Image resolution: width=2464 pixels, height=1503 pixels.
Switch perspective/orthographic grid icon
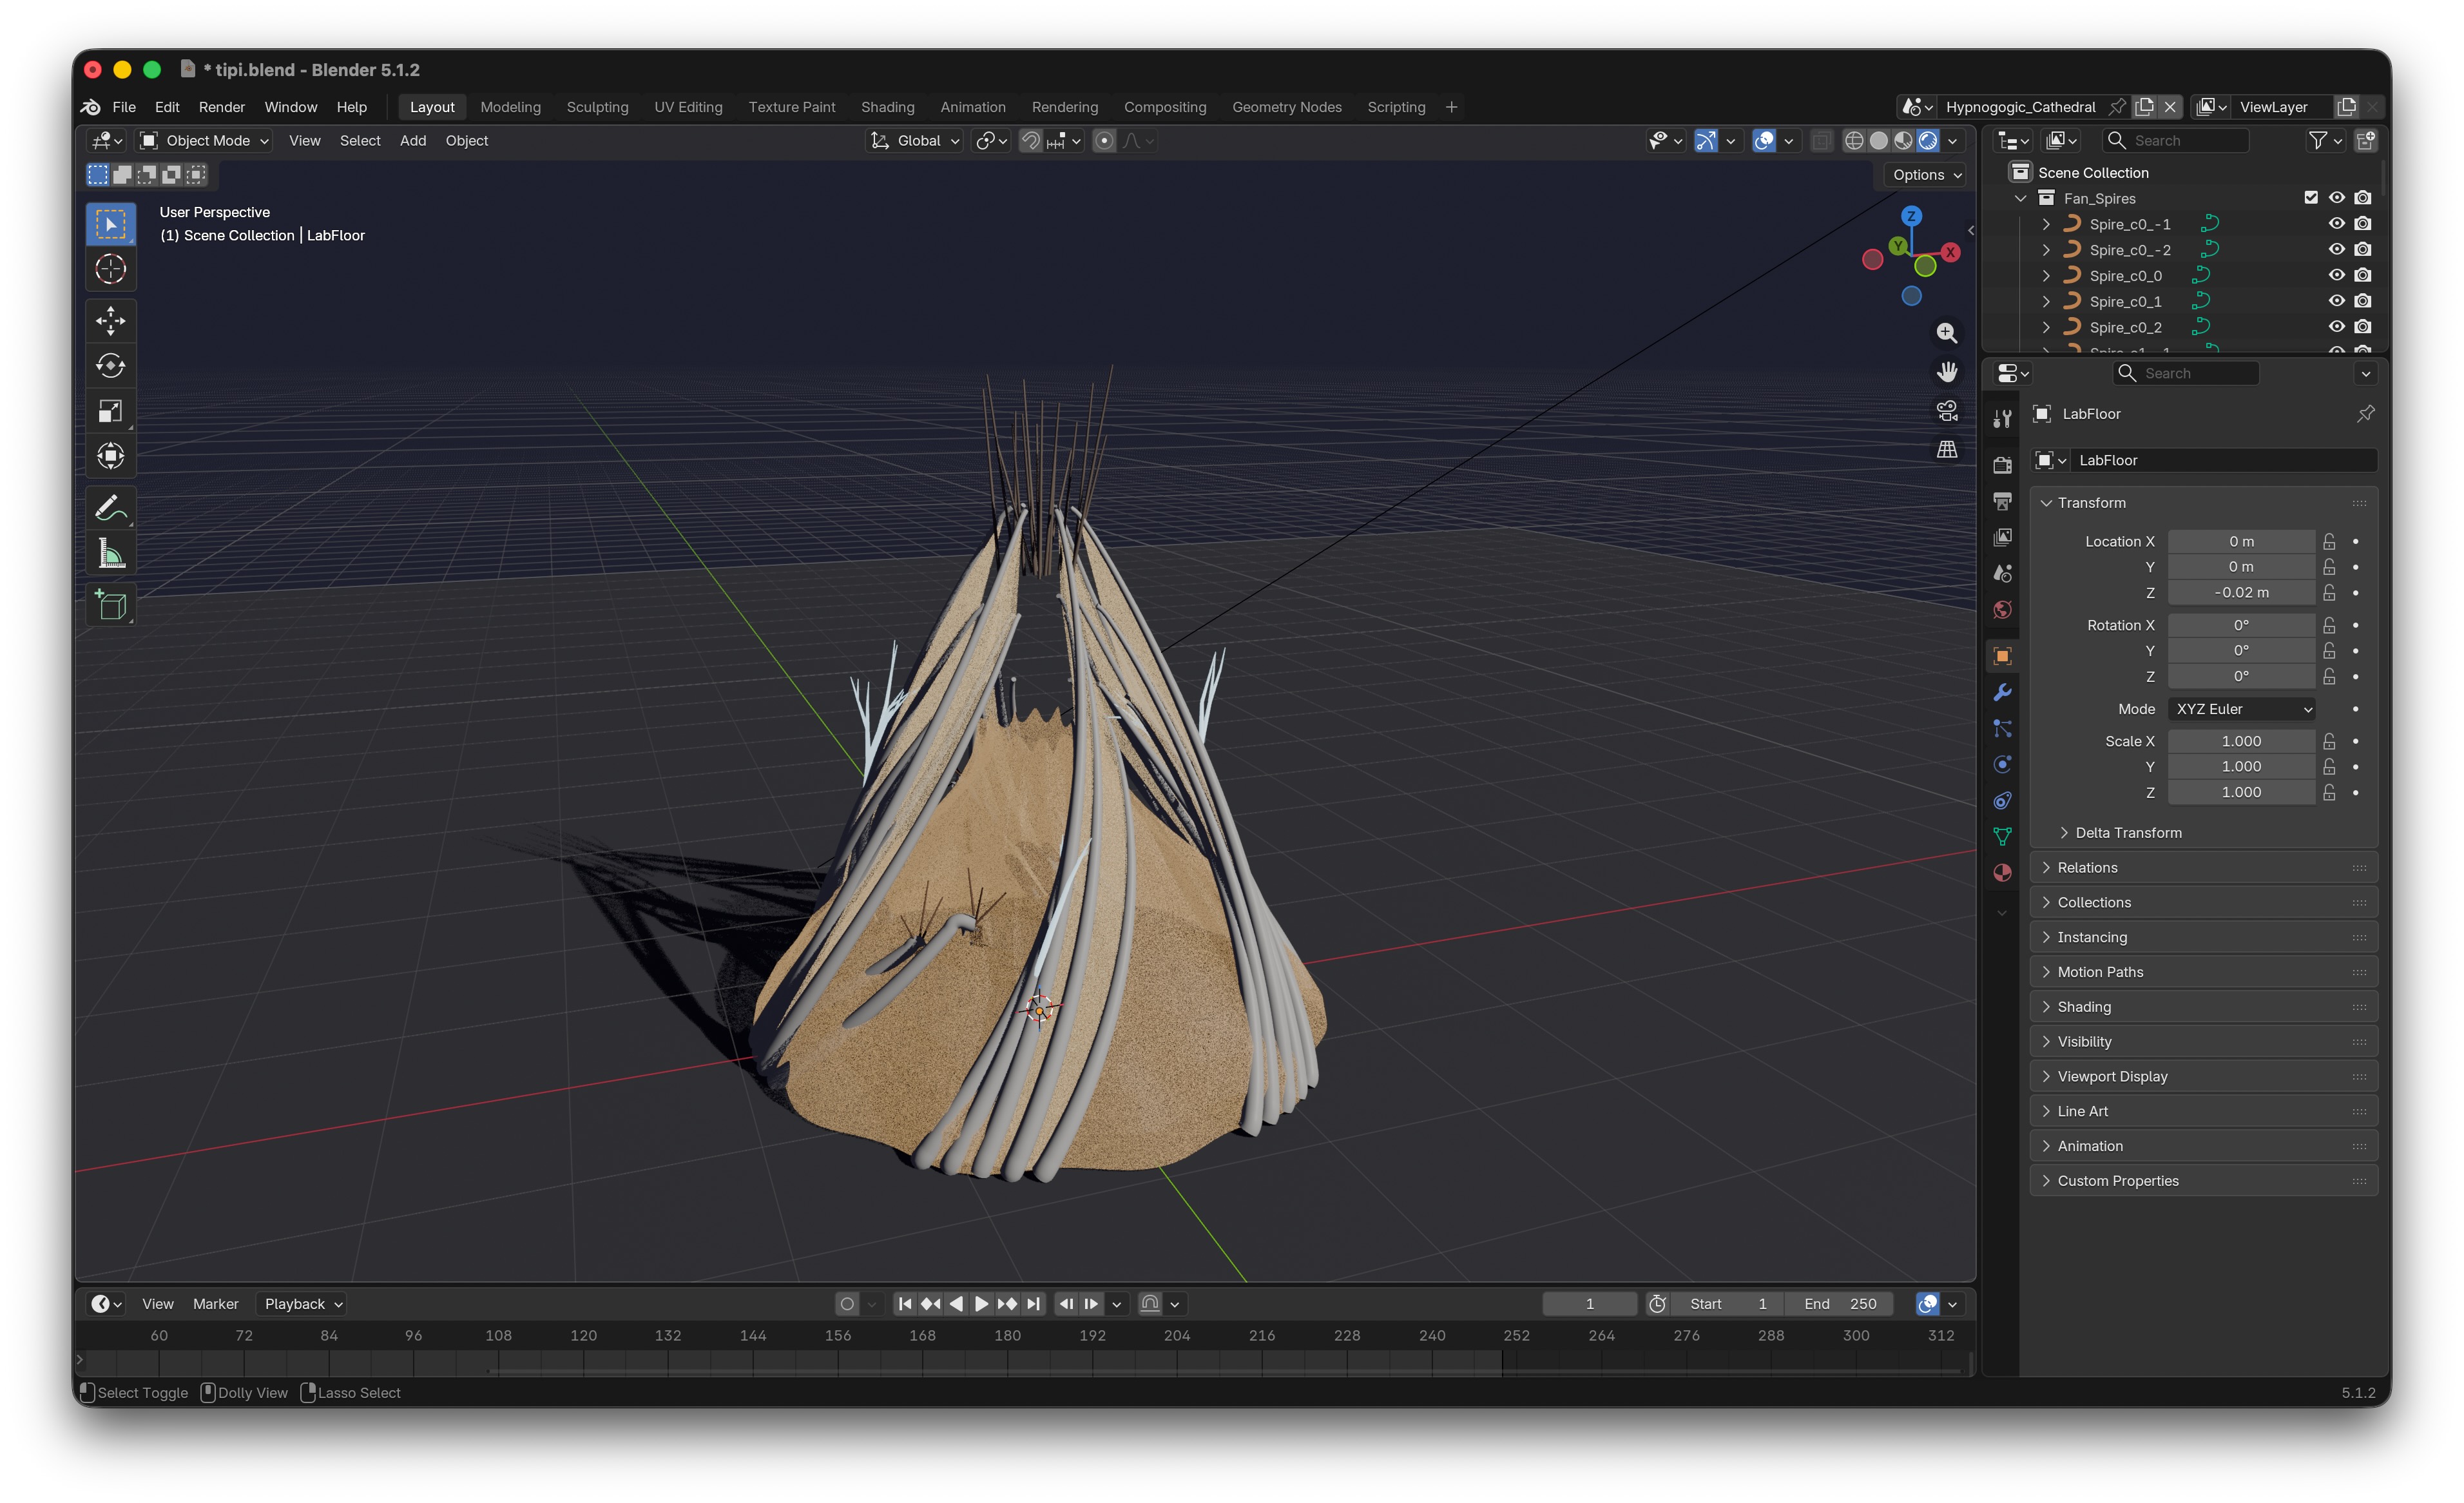[1946, 450]
